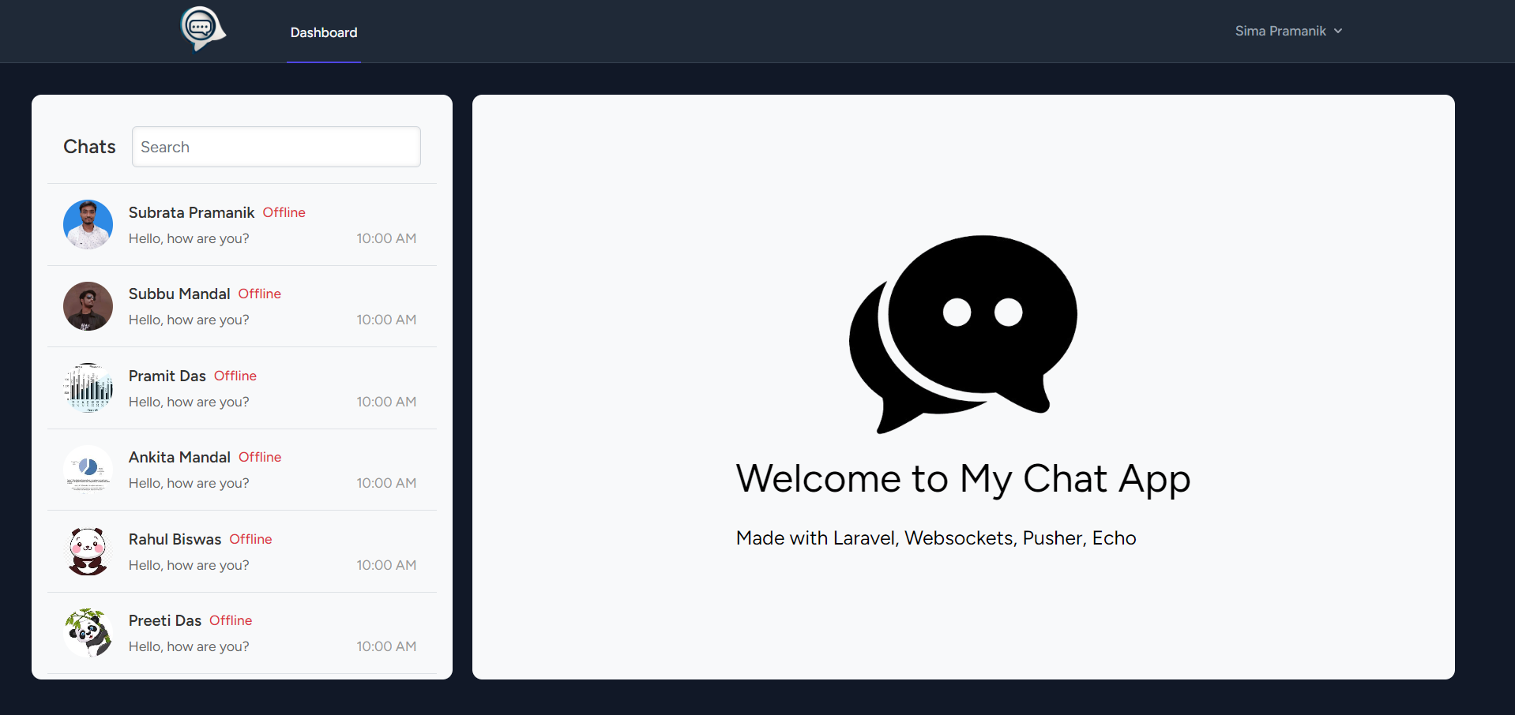Open the chat with Subrata Pramanik

[x=237, y=224]
